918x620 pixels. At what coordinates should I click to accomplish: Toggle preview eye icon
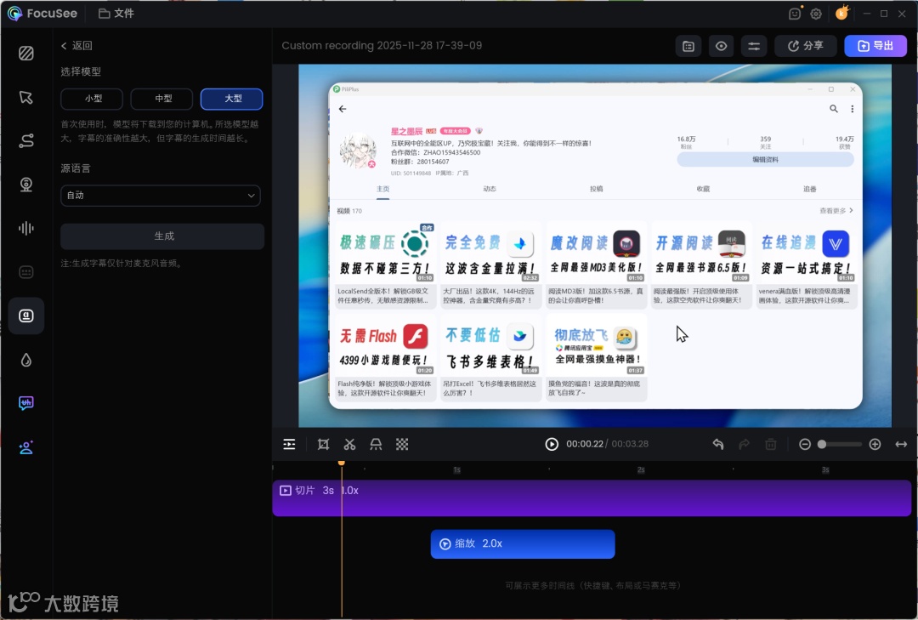(722, 46)
